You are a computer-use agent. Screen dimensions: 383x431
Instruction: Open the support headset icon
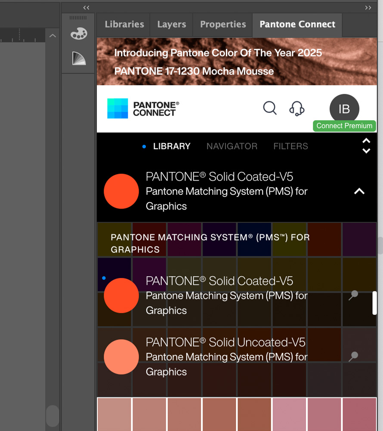[x=297, y=108]
